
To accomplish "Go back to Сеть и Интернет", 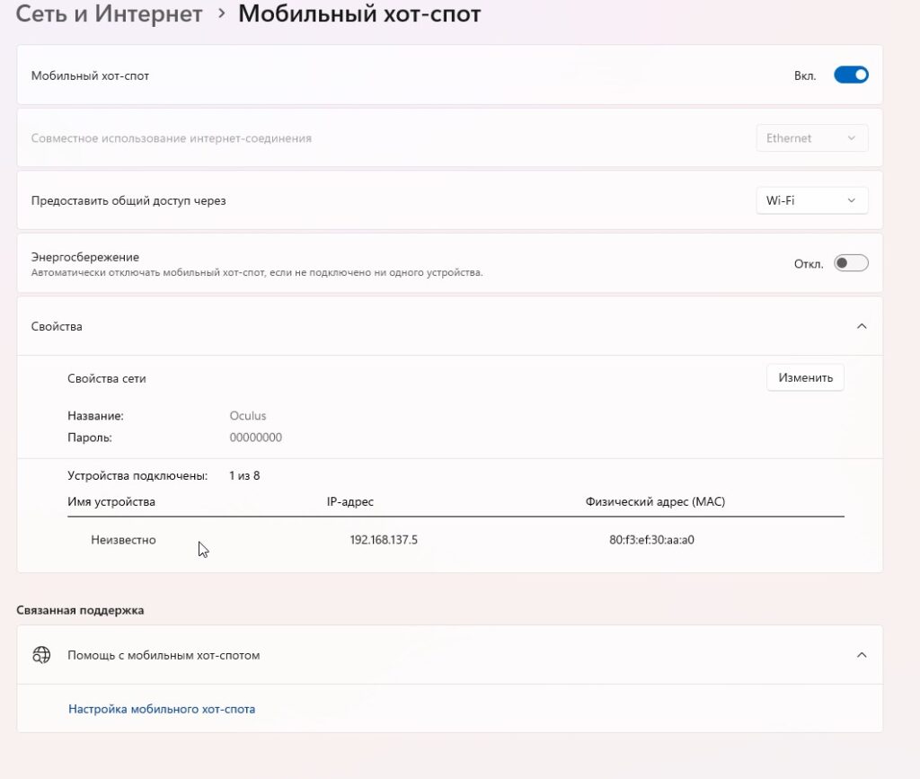I will pos(108,14).
